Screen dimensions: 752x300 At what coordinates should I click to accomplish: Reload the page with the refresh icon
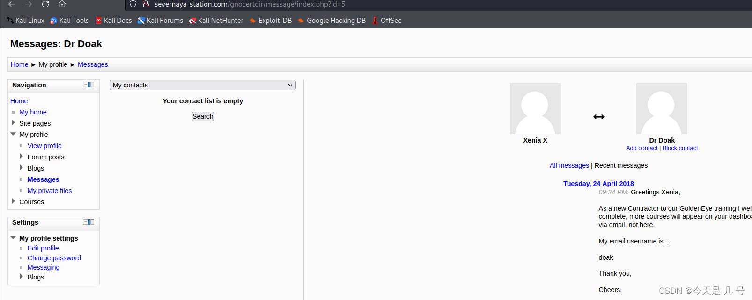pos(45,4)
